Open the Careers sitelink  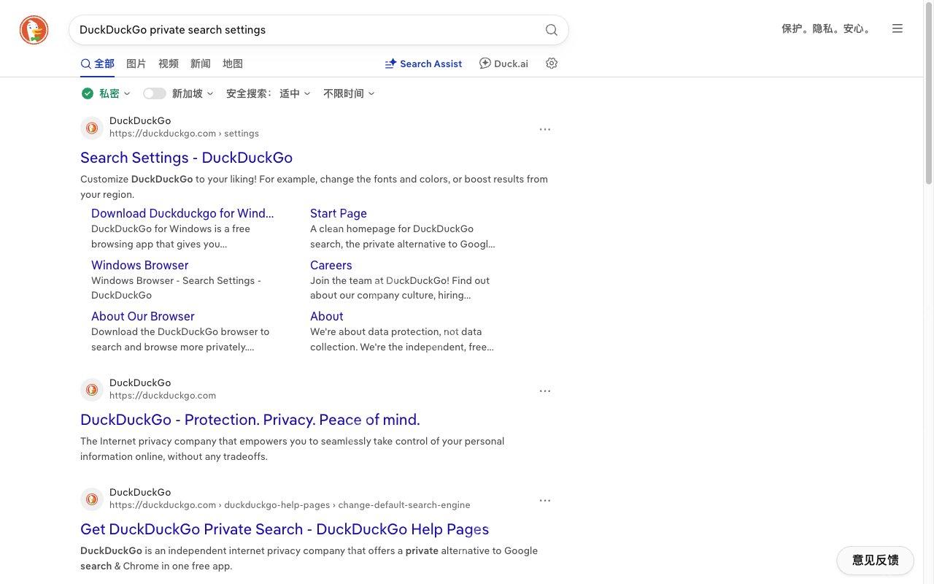tap(331, 265)
